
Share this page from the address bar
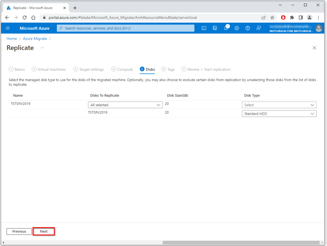tap(263, 18)
